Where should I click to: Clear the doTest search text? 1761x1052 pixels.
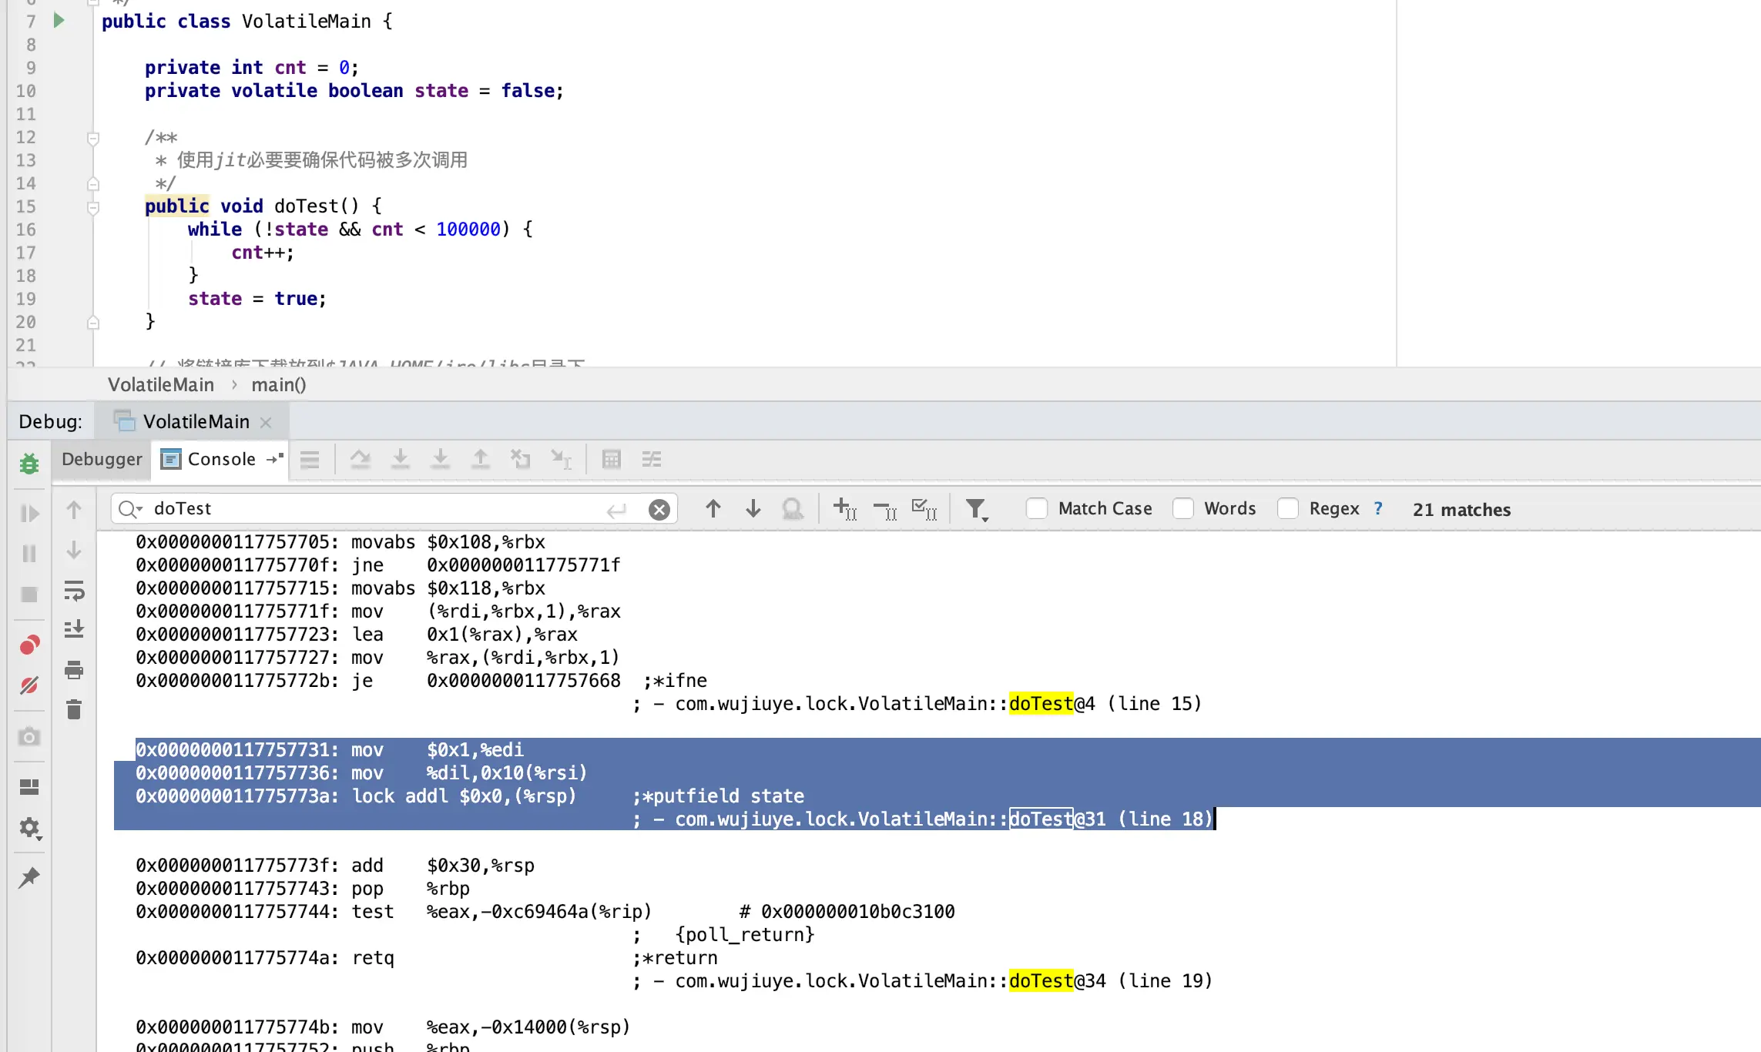pyautogui.click(x=659, y=510)
